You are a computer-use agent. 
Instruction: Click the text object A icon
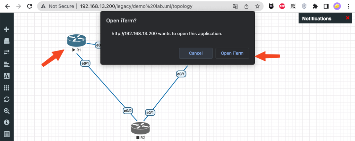click(7, 76)
